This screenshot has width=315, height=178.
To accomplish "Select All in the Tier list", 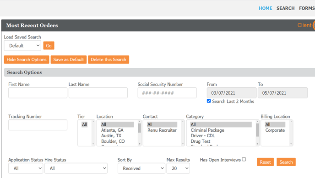I will 85,124.
